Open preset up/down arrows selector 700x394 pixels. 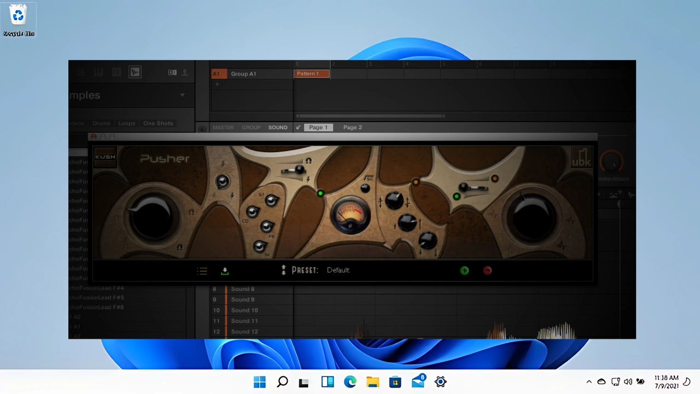click(283, 270)
